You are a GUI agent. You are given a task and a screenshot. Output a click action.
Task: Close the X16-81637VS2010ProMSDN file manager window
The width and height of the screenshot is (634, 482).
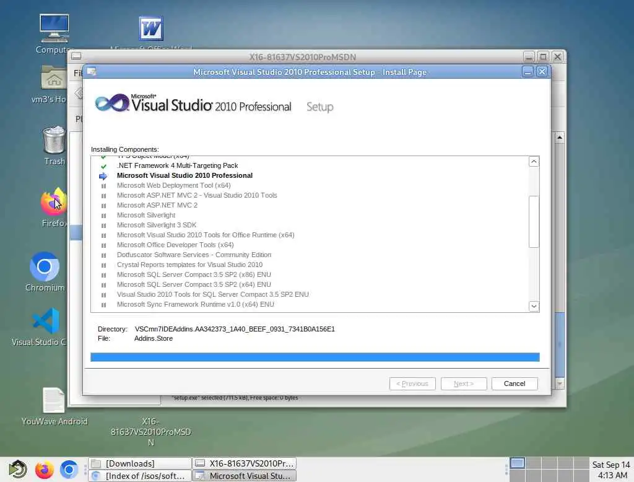click(557, 56)
